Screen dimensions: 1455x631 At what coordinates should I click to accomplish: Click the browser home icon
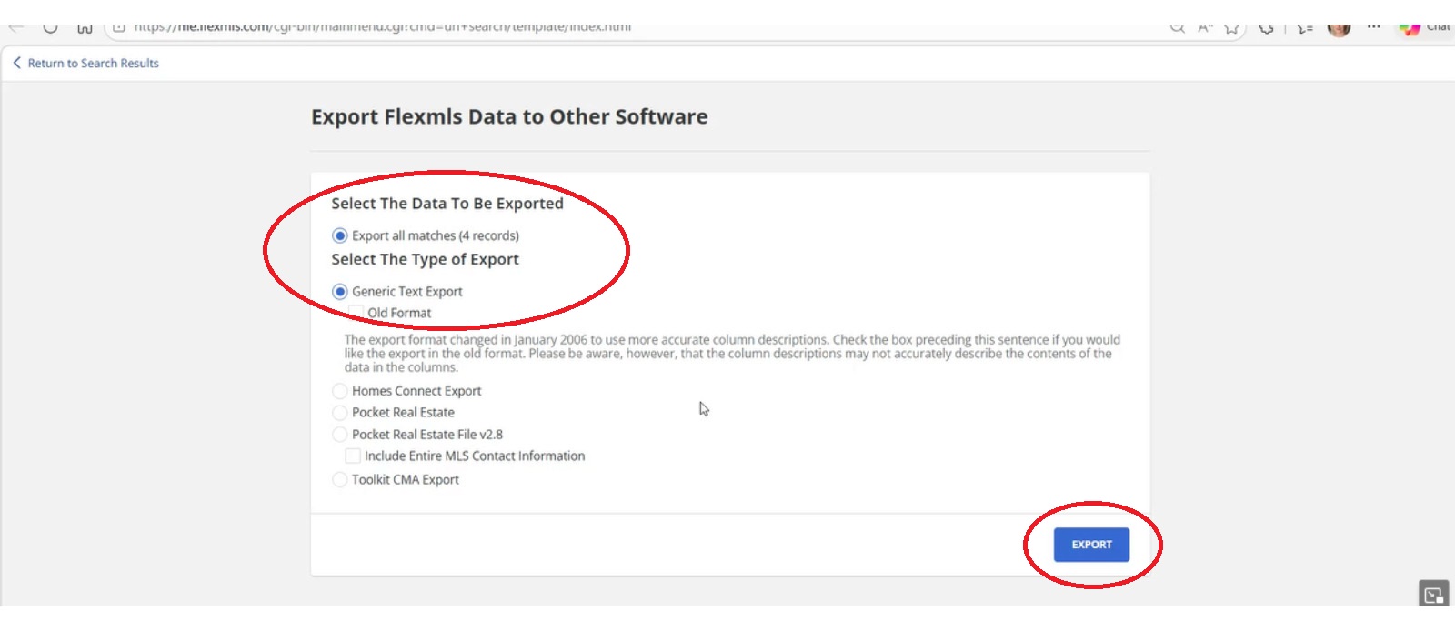click(85, 27)
